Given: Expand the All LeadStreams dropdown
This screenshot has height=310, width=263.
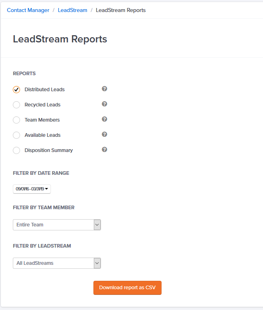Looking at the screenshot, I should pos(57,263).
